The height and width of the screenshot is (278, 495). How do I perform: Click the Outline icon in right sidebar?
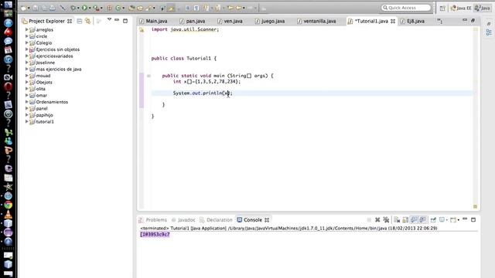489,32
